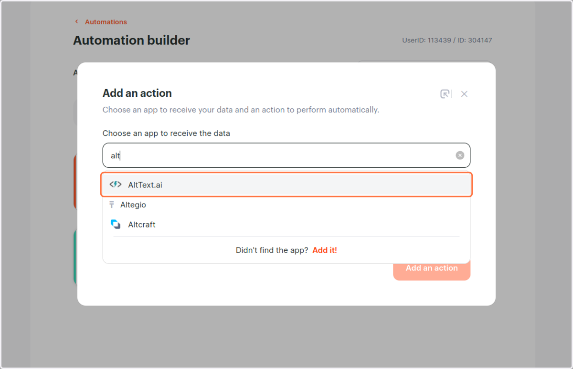Screen dimensions: 573x369
Task: Click the back chevron beside Automations
Action: pos(76,21)
